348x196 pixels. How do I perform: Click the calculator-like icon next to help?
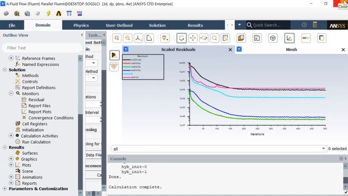point(315,25)
